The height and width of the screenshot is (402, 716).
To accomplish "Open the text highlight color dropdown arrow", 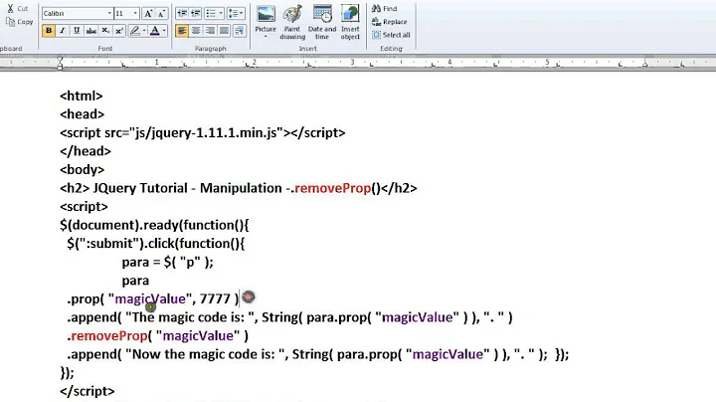I will pos(144,31).
